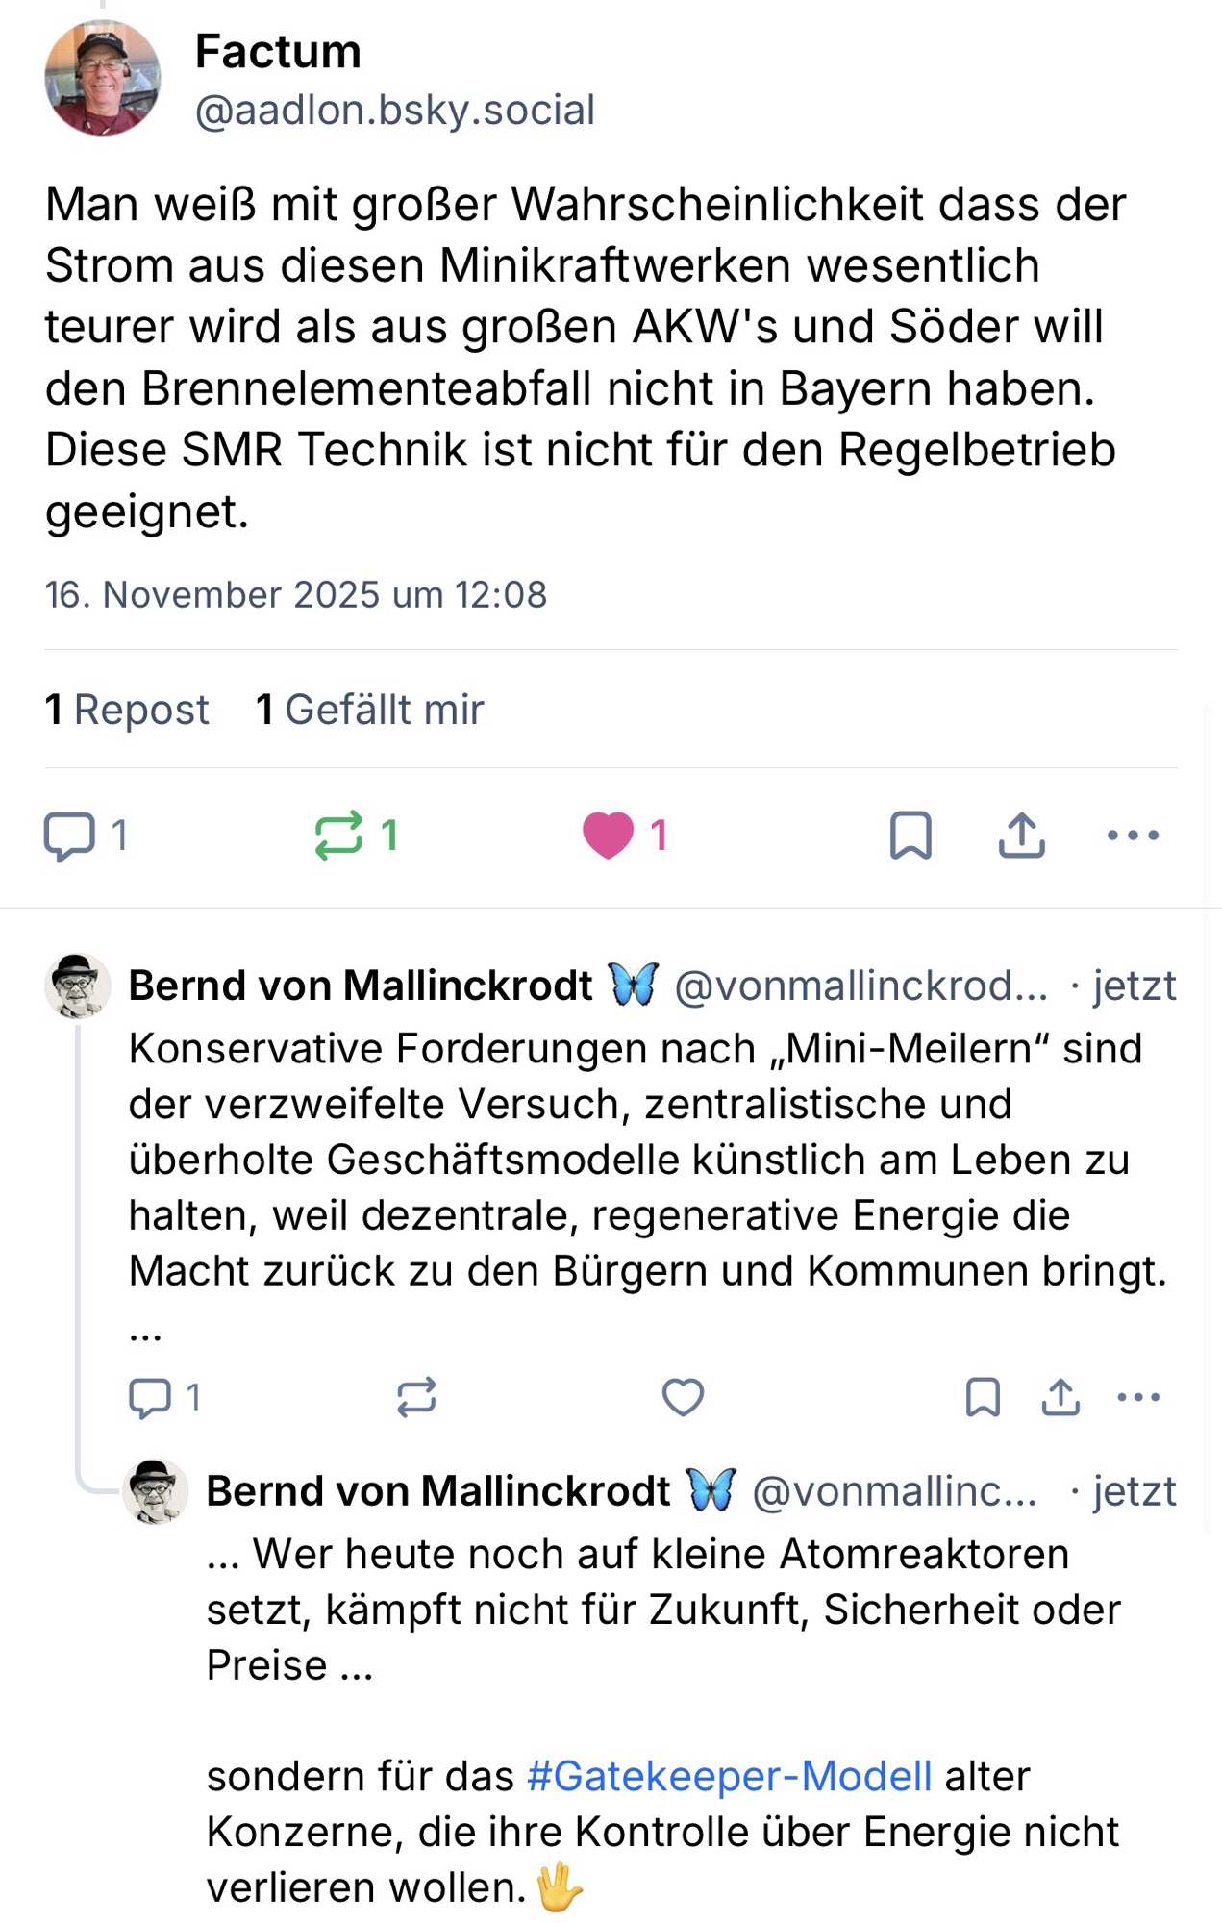Open the #Gatekeeper-Modell hashtag
The height and width of the screenshot is (1923, 1222).
729,1776
